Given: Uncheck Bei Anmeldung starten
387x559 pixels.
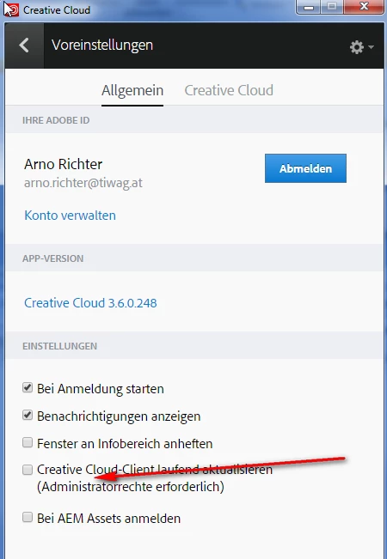Looking at the screenshot, I should (28, 387).
